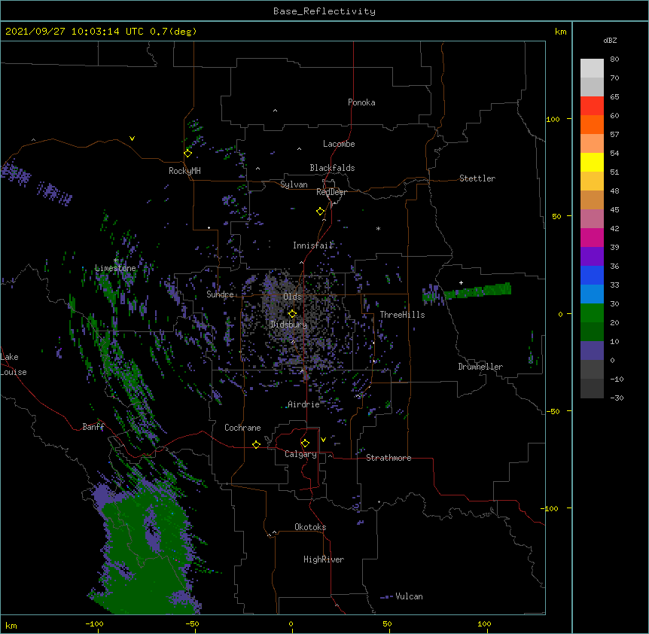The width and height of the screenshot is (649, 634).
Task: Select the Olds town label
Action: [292, 297]
